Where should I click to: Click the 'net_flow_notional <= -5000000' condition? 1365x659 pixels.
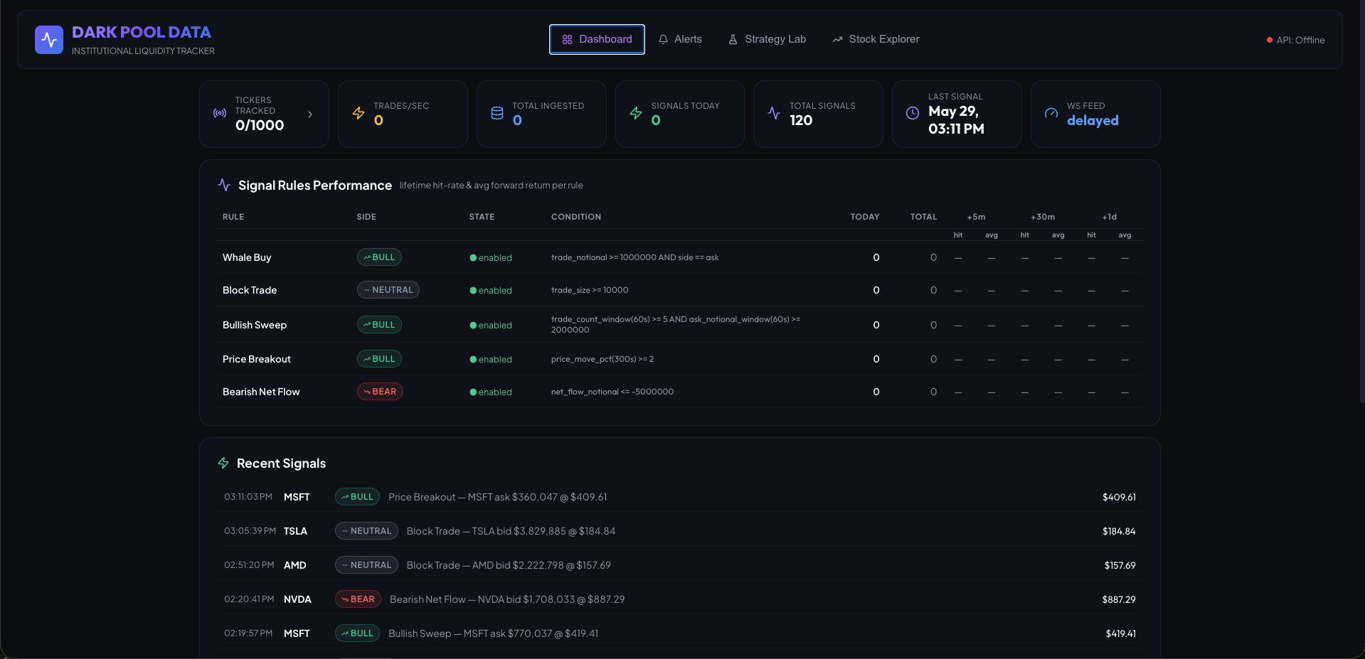point(612,392)
